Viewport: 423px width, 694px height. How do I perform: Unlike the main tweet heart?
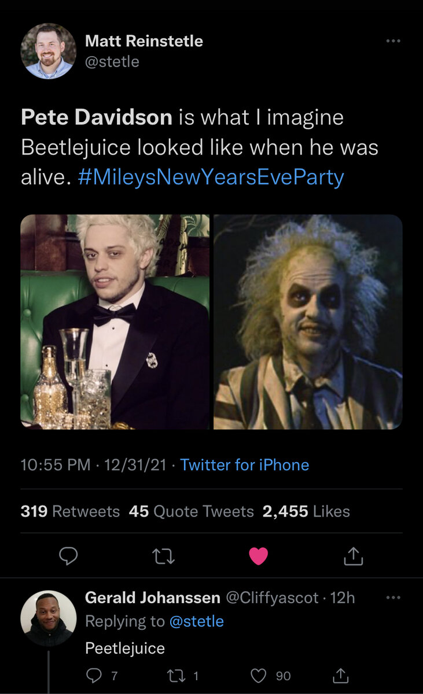pyautogui.click(x=258, y=556)
